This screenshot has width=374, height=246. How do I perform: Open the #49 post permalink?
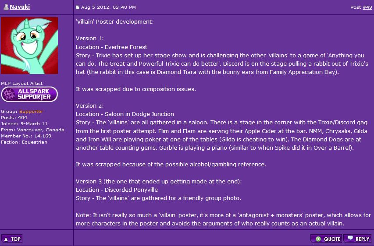367,7
